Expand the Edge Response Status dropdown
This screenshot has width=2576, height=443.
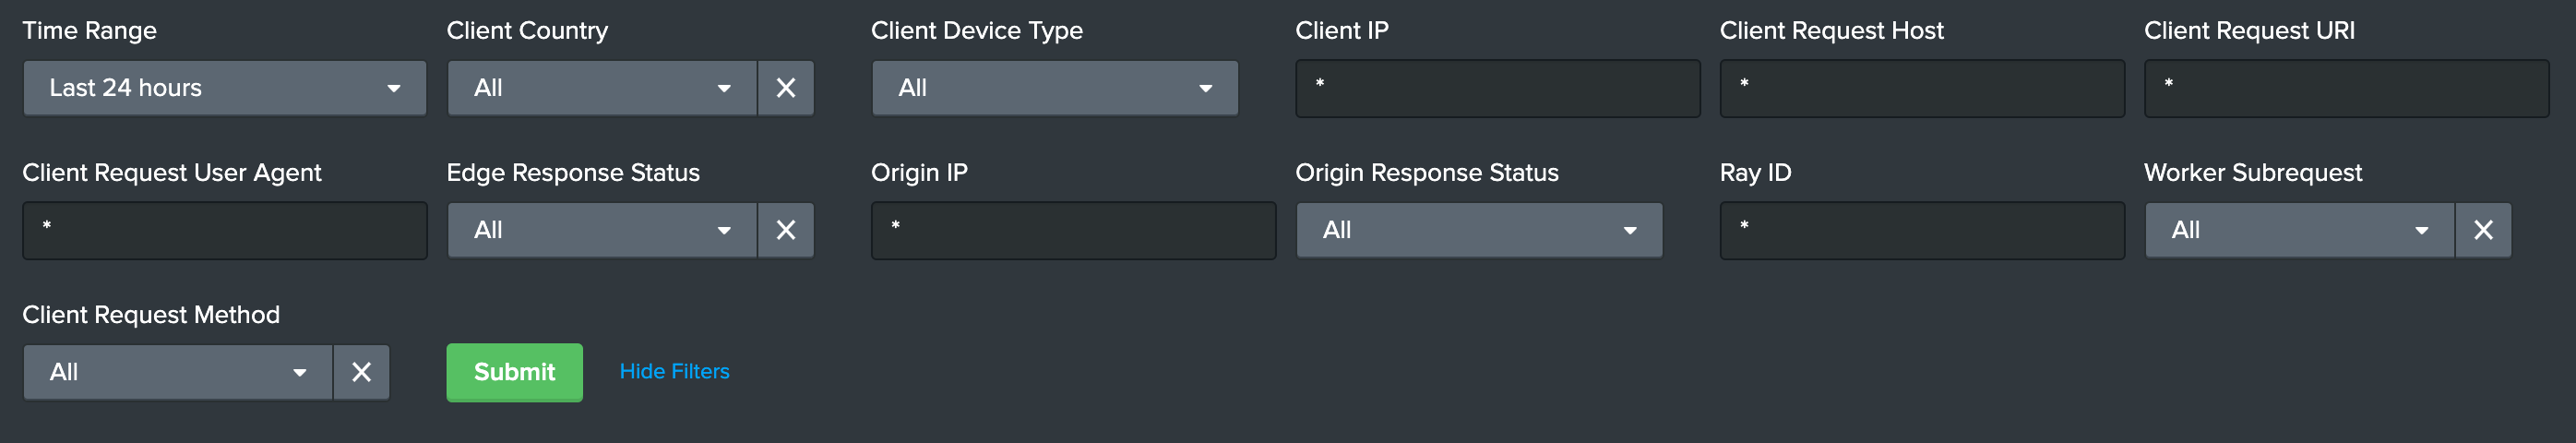click(601, 230)
